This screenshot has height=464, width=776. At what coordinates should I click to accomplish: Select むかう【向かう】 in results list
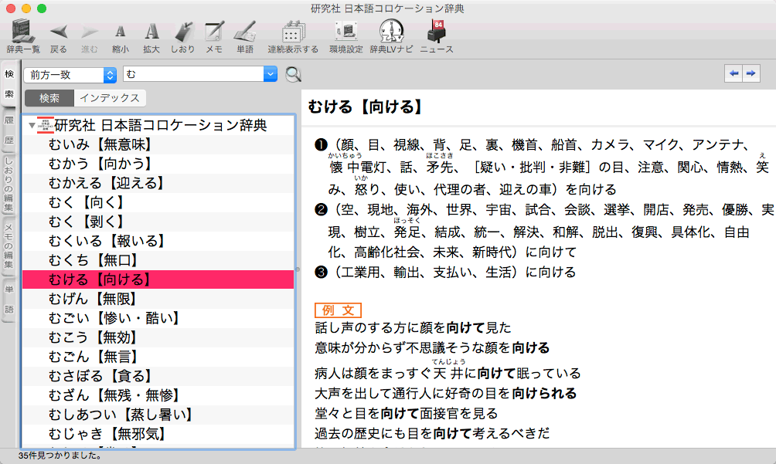click(x=99, y=164)
